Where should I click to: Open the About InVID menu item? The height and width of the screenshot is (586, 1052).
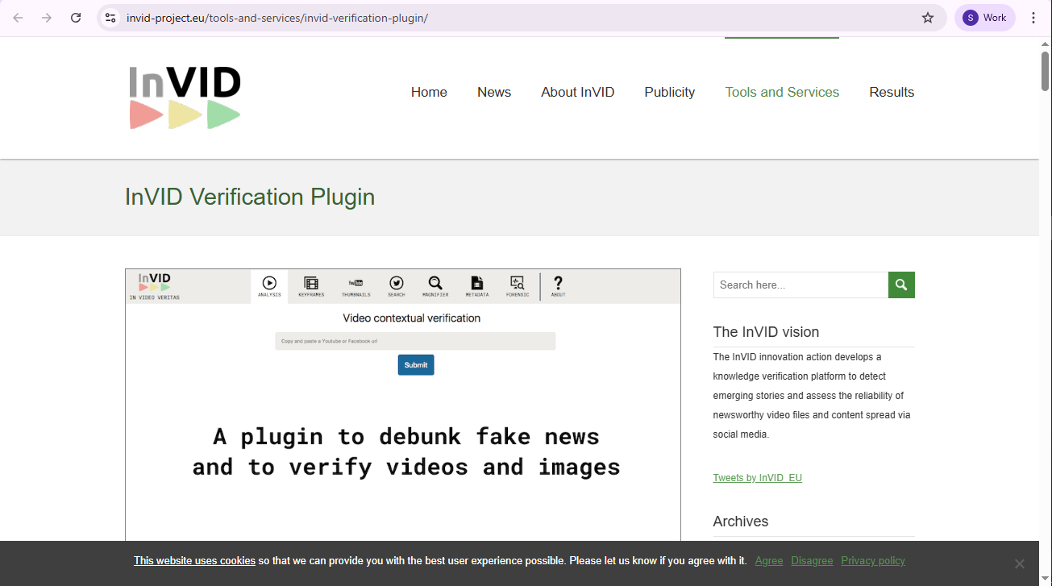(x=578, y=92)
